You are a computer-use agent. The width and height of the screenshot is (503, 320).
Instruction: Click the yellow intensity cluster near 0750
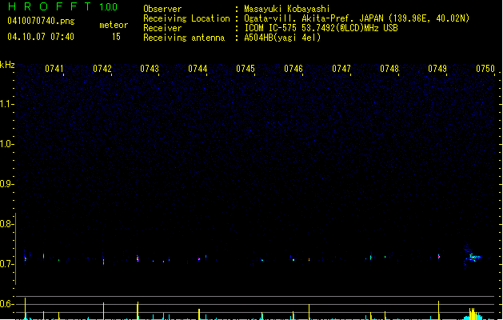[473, 314]
